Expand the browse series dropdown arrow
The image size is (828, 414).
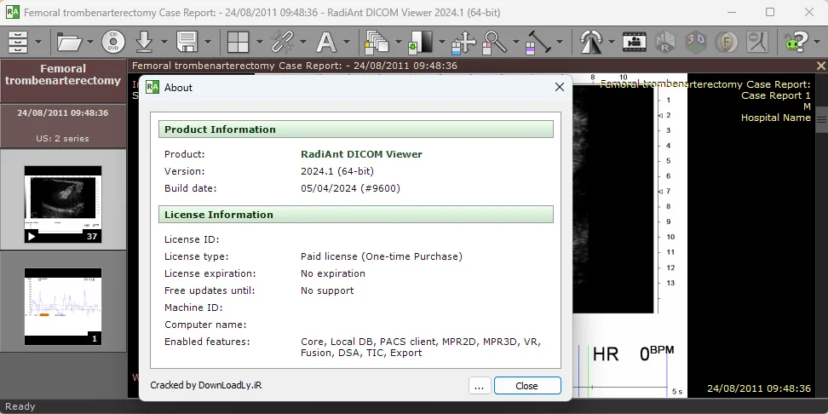[x=398, y=43]
